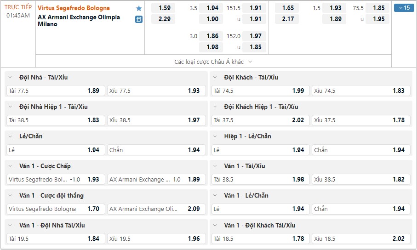The height and width of the screenshot is (250, 417).
Task: Pick Xỉu 38.5 at 1.97 in Đội Nhà Hiệp 1
Action: [156, 120]
